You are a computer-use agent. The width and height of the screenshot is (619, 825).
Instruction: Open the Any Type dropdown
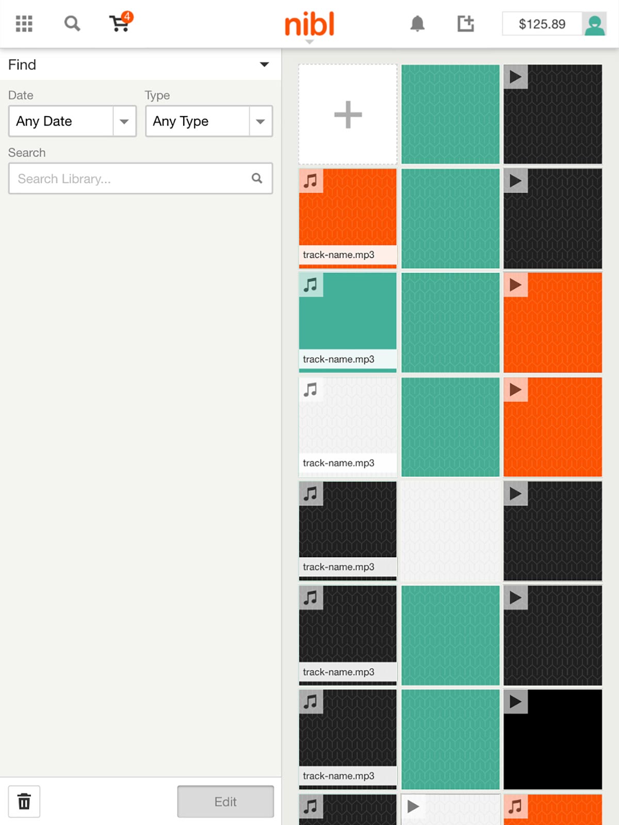pyautogui.click(x=209, y=121)
